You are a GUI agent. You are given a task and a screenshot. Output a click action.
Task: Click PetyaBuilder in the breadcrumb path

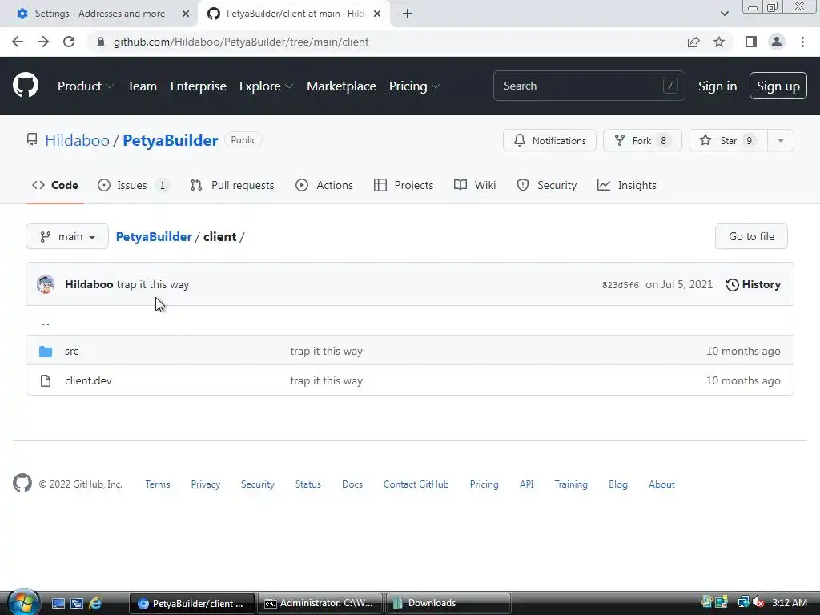[154, 236]
